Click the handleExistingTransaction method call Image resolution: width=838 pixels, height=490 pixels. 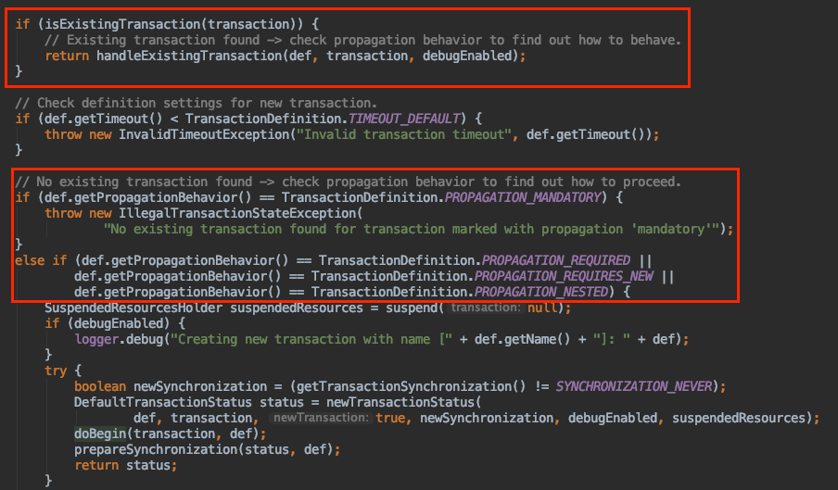click(x=189, y=57)
